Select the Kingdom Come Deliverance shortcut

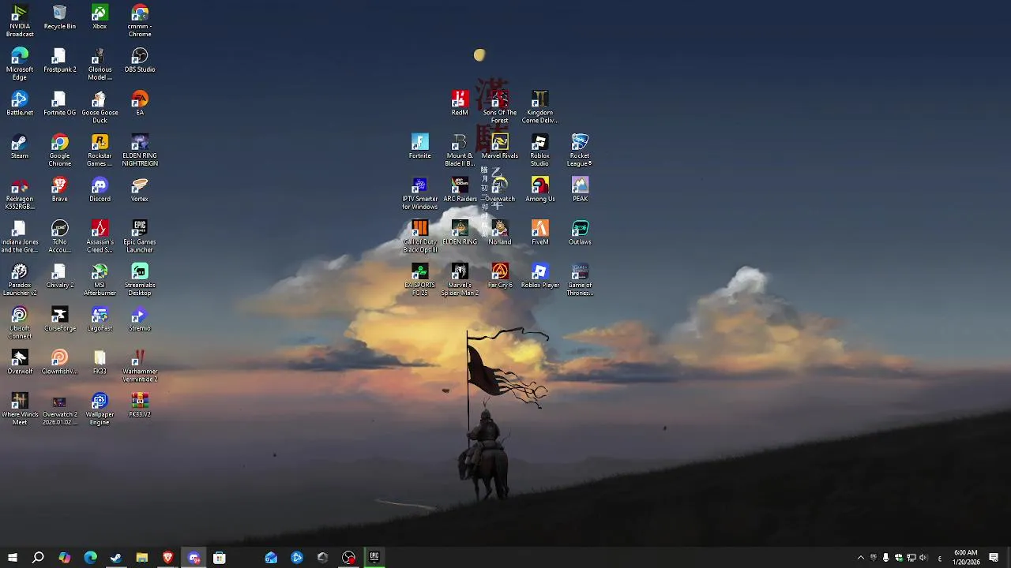tap(540, 108)
